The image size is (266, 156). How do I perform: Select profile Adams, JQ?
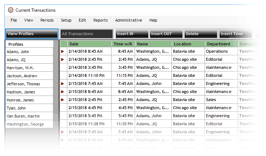pos(29,60)
